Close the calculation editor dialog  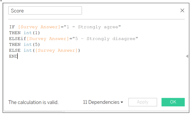(x=182, y=11)
